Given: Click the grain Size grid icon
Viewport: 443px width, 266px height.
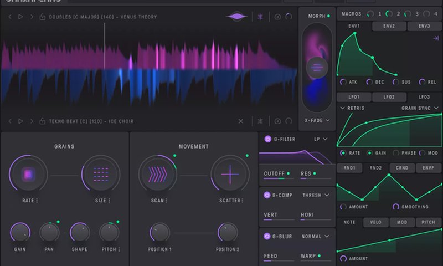Looking at the screenshot, I should 101,175.
